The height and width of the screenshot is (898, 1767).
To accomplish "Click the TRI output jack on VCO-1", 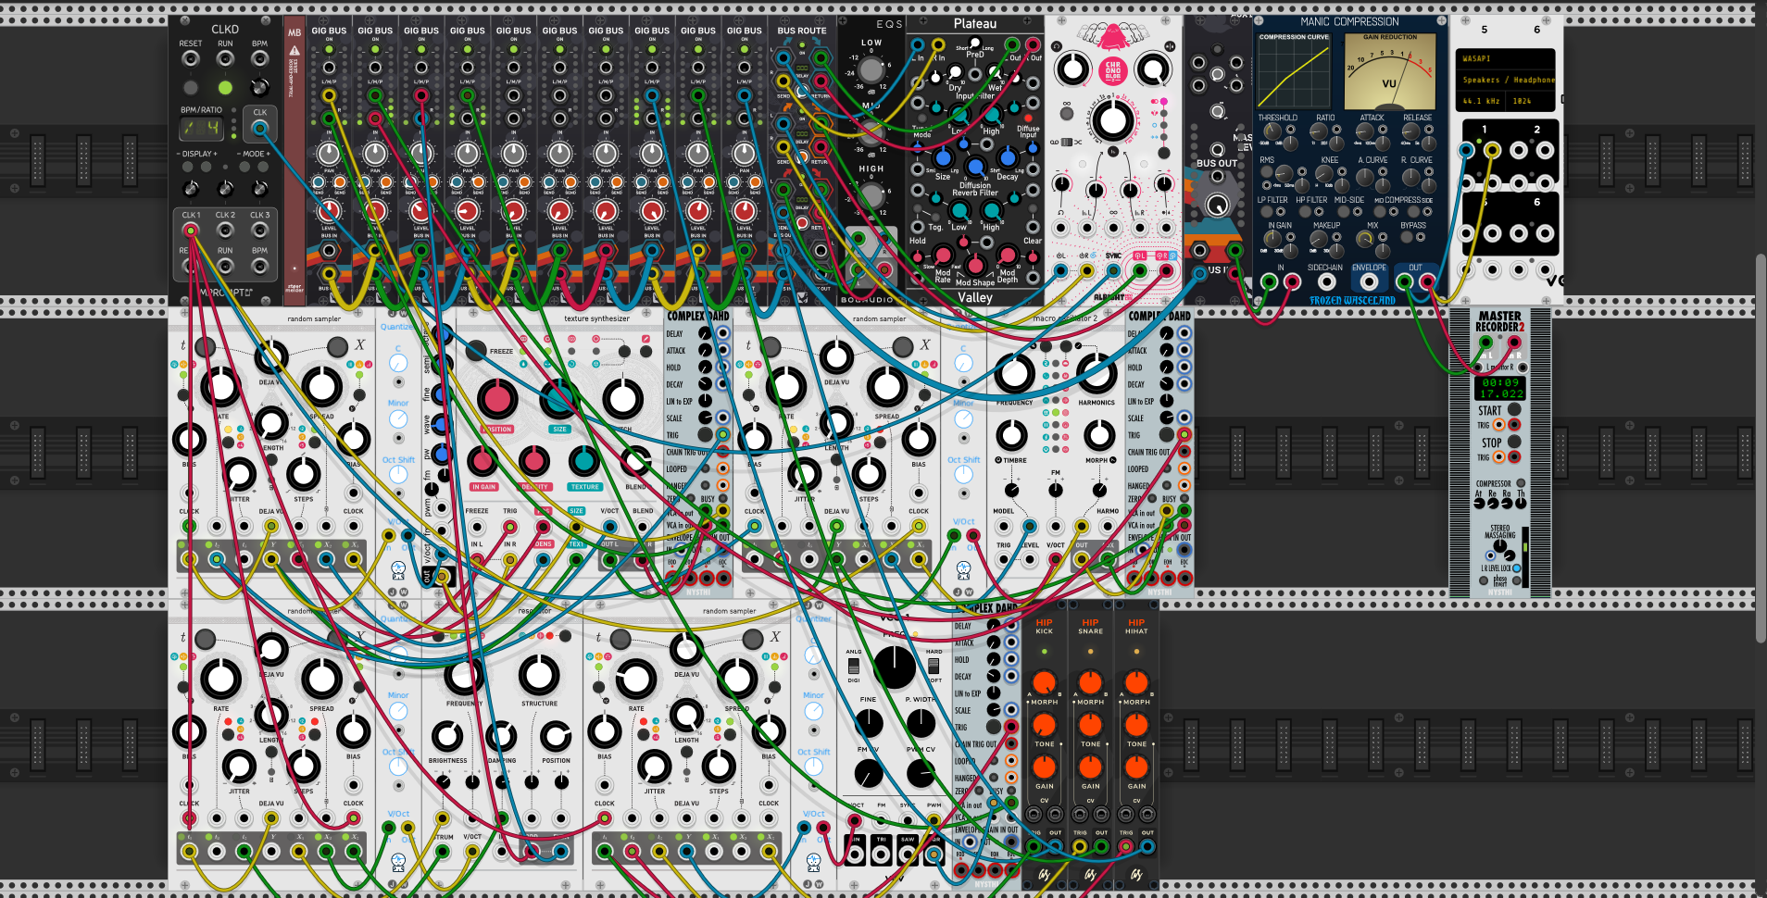I will (x=881, y=856).
